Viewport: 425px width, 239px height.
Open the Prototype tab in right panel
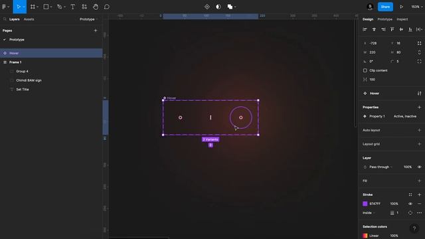(385, 19)
